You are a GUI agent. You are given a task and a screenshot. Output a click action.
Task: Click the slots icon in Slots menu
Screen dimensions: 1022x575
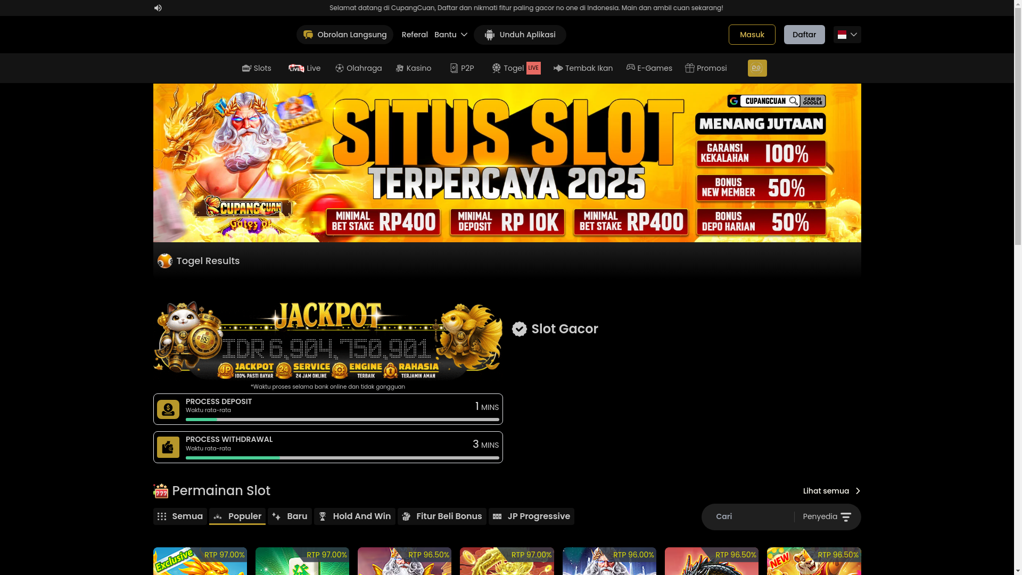point(246,68)
